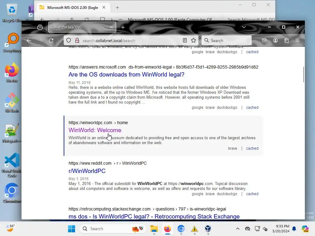Click the taskbar Search box
Viewport: 315px width, 236px height.
tap(113, 229)
